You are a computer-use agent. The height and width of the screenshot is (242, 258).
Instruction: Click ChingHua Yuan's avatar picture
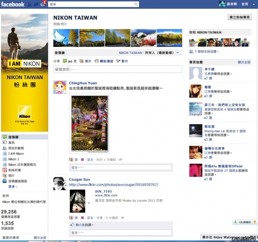(60, 87)
